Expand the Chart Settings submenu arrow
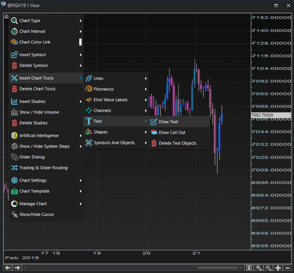Viewport: 294px width, 273px height. (x=81, y=181)
